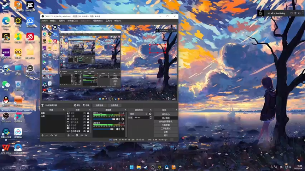The image size is (305, 171).
Task: Move the scene up with the arrow
Action: click(x=52, y=135)
